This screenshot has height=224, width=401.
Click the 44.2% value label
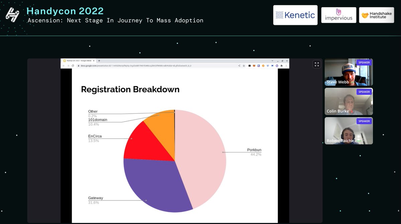pos(256,155)
